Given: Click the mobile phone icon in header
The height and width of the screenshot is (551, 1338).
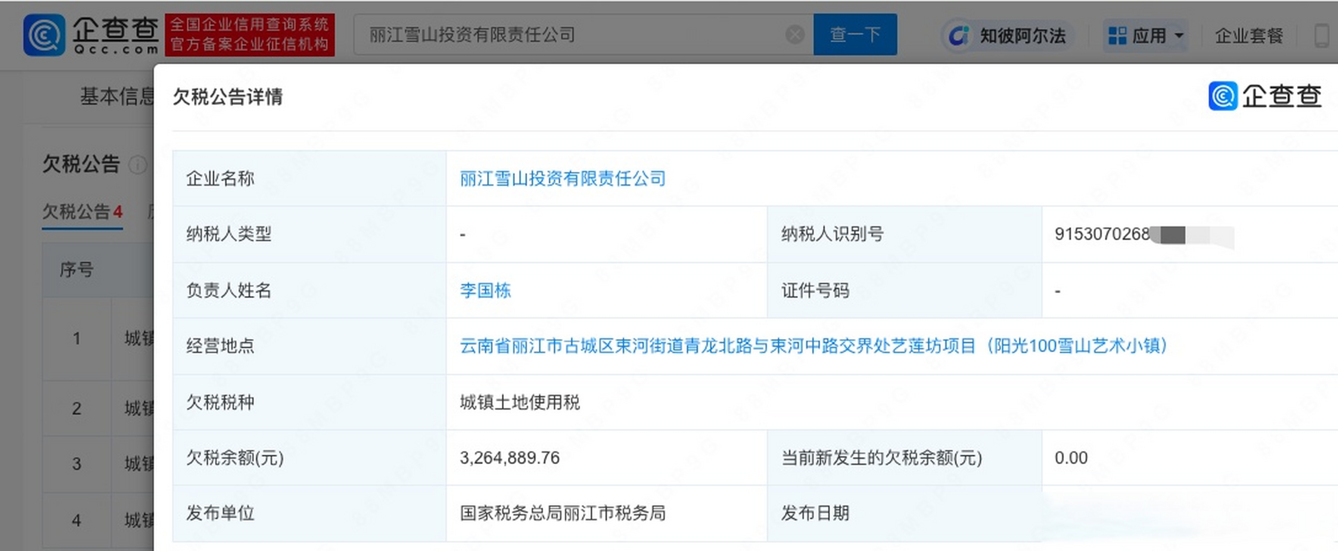Looking at the screenshot, I should click(1321, 36).
